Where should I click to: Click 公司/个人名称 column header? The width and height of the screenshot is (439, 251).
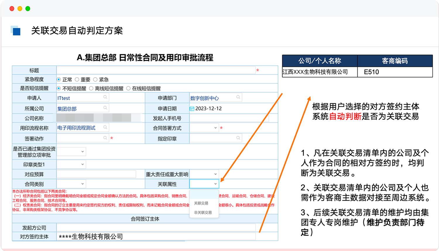(320, 61)
